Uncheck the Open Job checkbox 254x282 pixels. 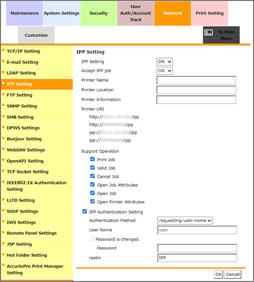click(92, 193)
